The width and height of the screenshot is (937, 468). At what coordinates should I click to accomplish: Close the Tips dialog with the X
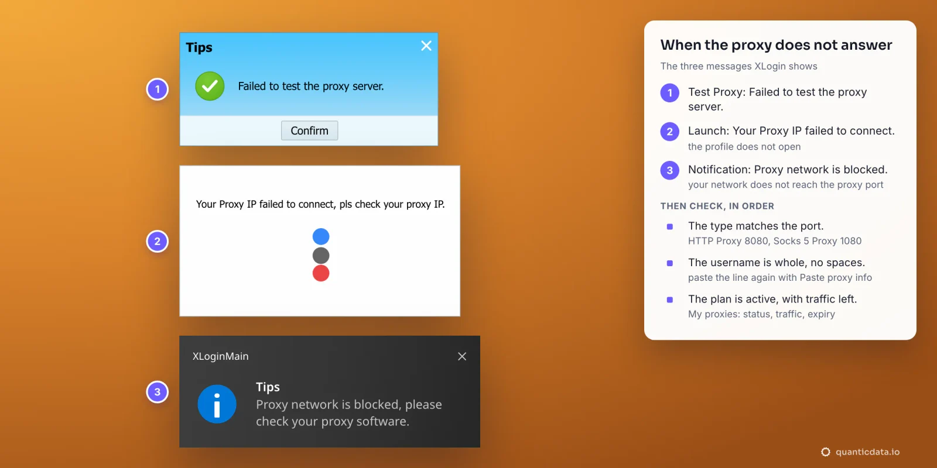click(426, 46)
